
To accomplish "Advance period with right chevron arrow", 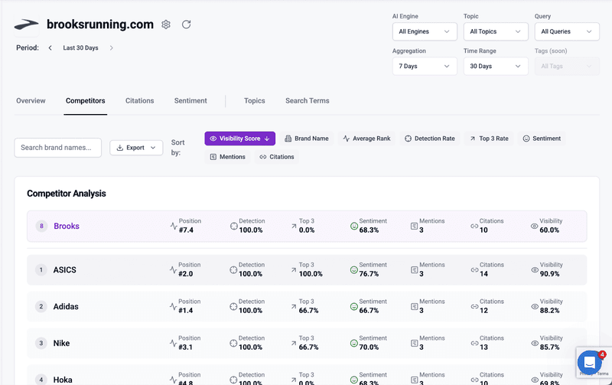I will [x=111, y=48].
